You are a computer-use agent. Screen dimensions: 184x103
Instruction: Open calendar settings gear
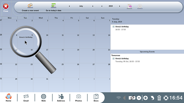point(140,6)
